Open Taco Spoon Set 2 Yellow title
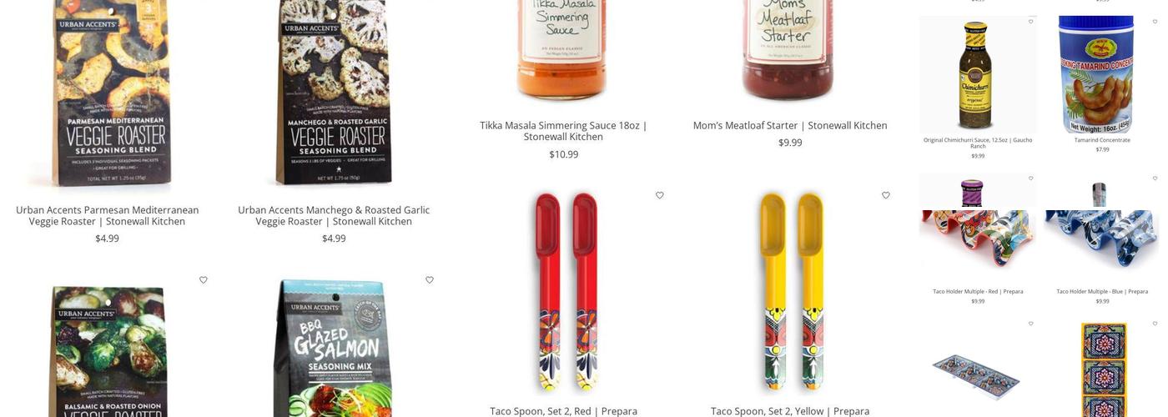The image size is (1168, 417). click(x=790, y=411)
